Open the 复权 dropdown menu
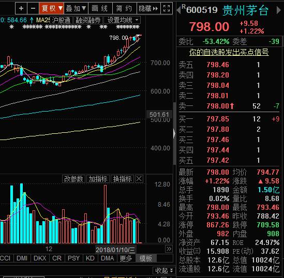This screenshot has height=278, width=284. coord(51,8)
